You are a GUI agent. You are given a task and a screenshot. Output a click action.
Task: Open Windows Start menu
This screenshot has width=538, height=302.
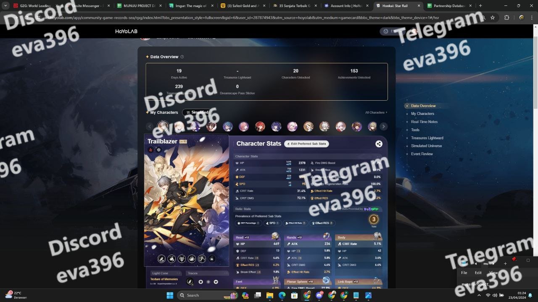[170, 295]
